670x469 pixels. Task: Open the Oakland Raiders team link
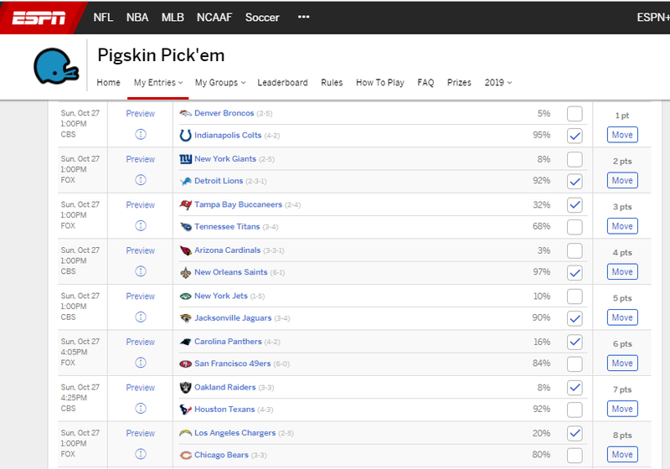(224, 388)
